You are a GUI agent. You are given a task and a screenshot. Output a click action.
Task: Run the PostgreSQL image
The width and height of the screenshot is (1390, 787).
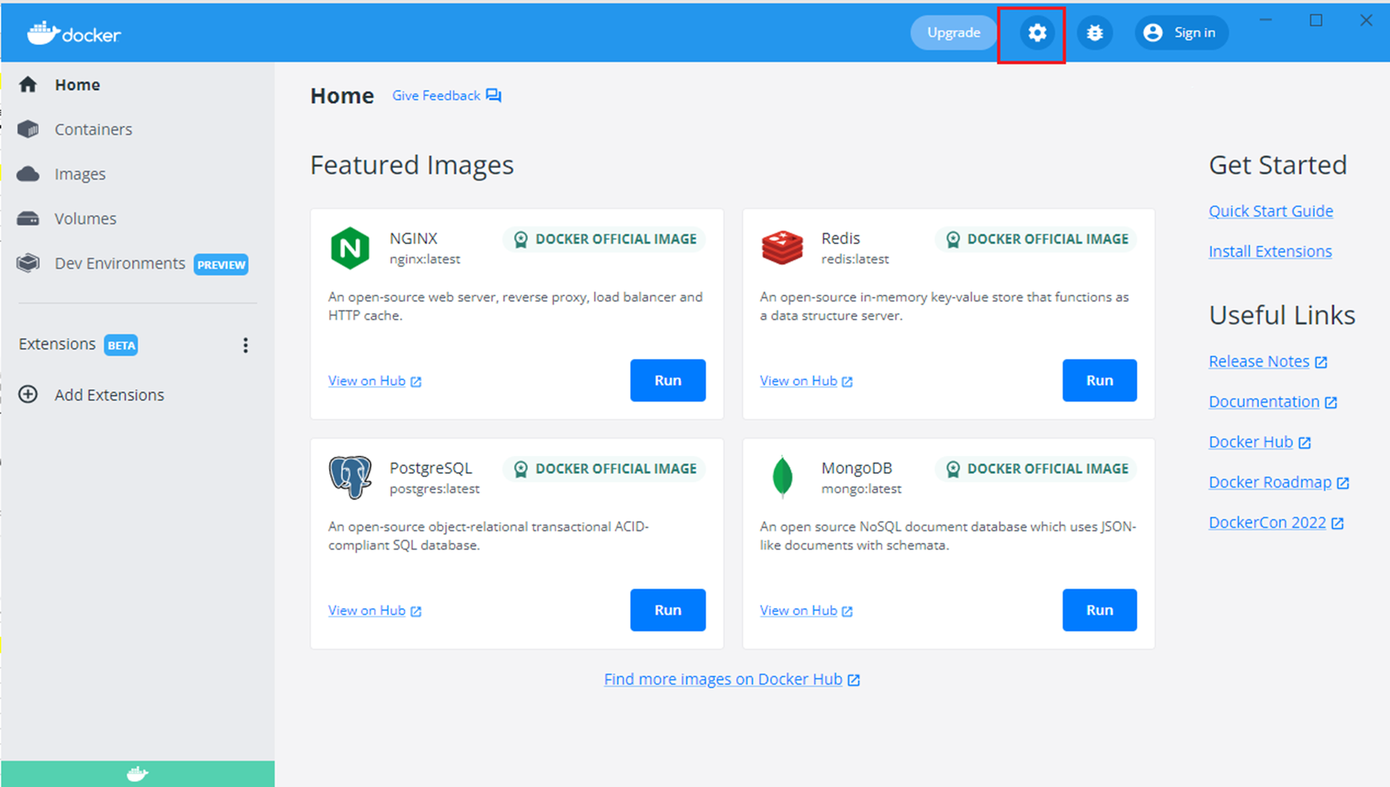[667, 610]
